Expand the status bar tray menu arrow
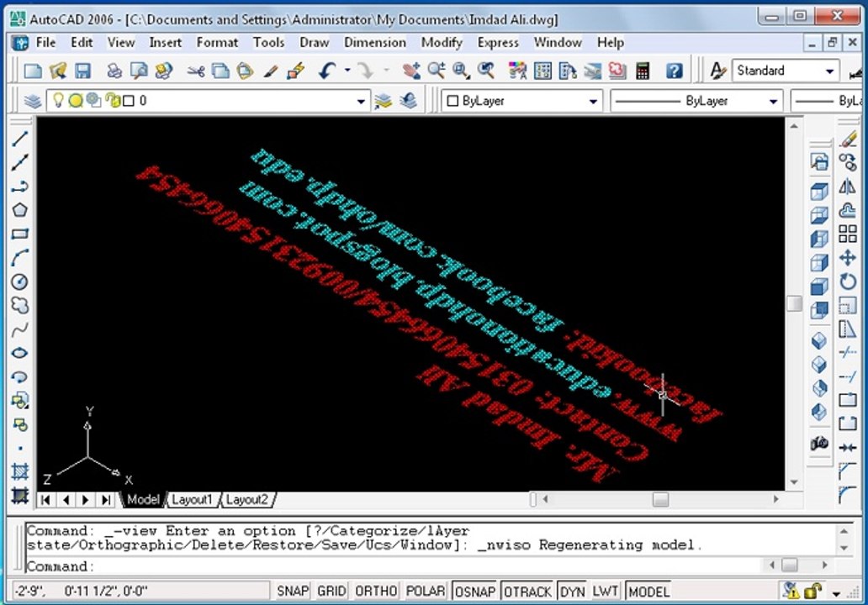Image resolution: width=868 pixels, height=605 pixels. 836,593
